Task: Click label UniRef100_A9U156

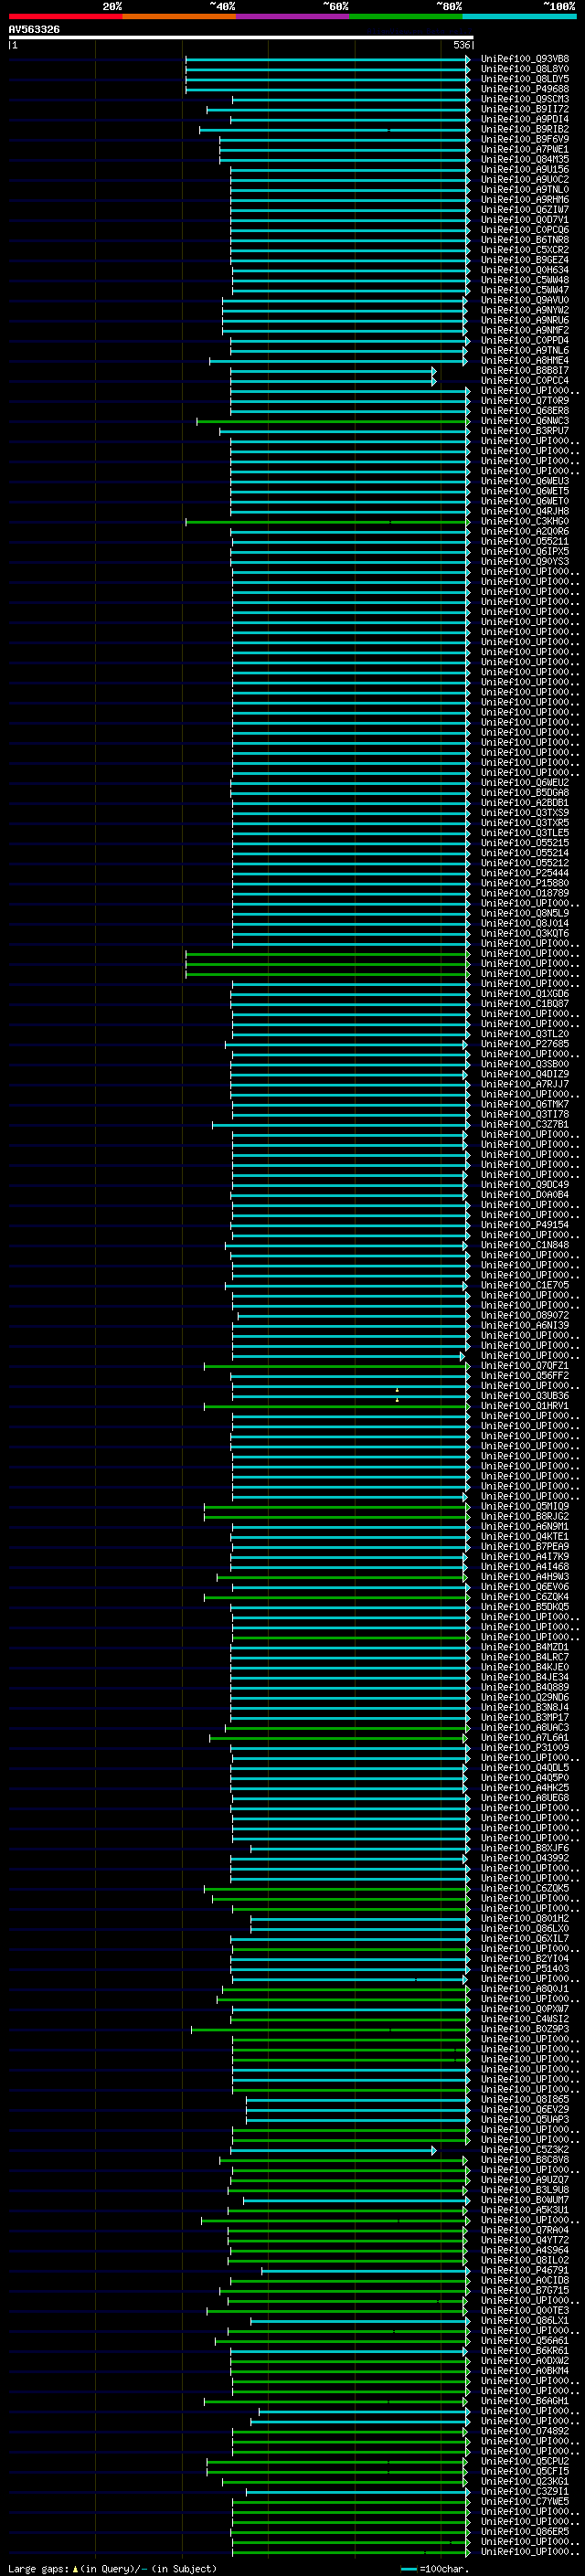Action: coord(524,169)
